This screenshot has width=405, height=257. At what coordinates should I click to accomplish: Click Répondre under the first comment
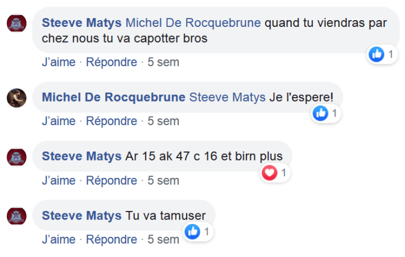click(111, 62)
